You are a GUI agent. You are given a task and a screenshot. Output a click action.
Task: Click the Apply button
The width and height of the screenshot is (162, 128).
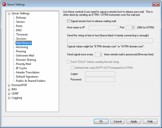point(134,121)
